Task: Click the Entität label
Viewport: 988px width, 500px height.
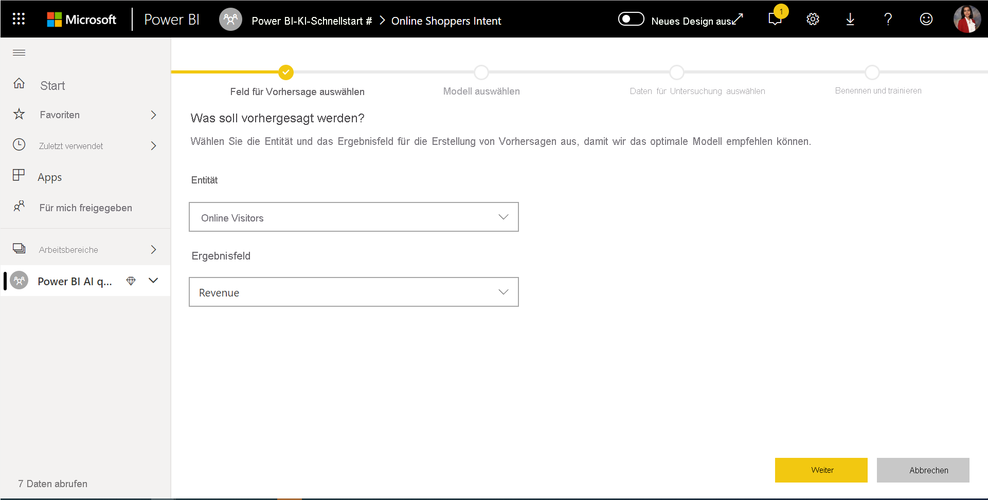Action: pyautogui.click(x=204, y=180)
